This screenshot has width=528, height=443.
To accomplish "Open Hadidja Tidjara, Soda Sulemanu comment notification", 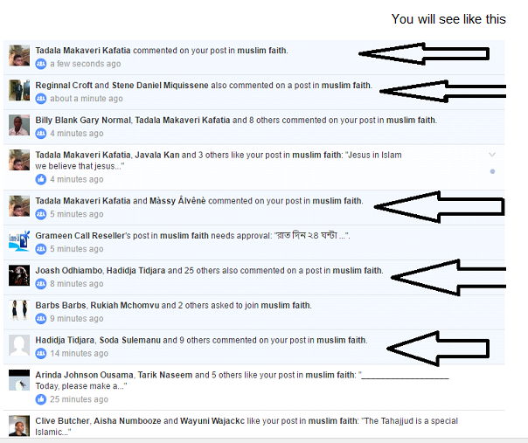I will pos(254,347).
